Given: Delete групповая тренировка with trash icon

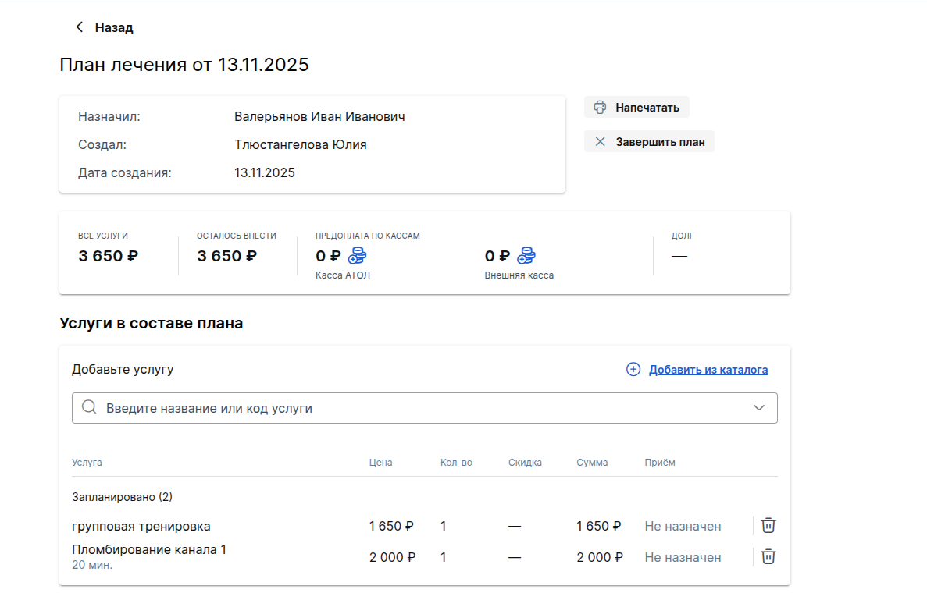Looking at the screenshot, I should click(768, 525).
